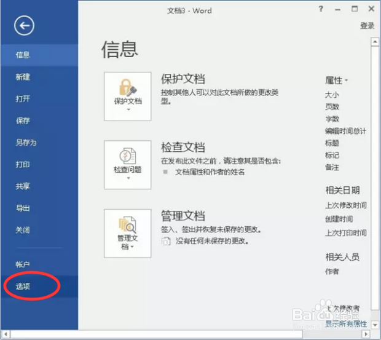Click 文档属性和作者的姓名 item
The height and width of the screenshot is (340, 381).
tap(210, 172)
